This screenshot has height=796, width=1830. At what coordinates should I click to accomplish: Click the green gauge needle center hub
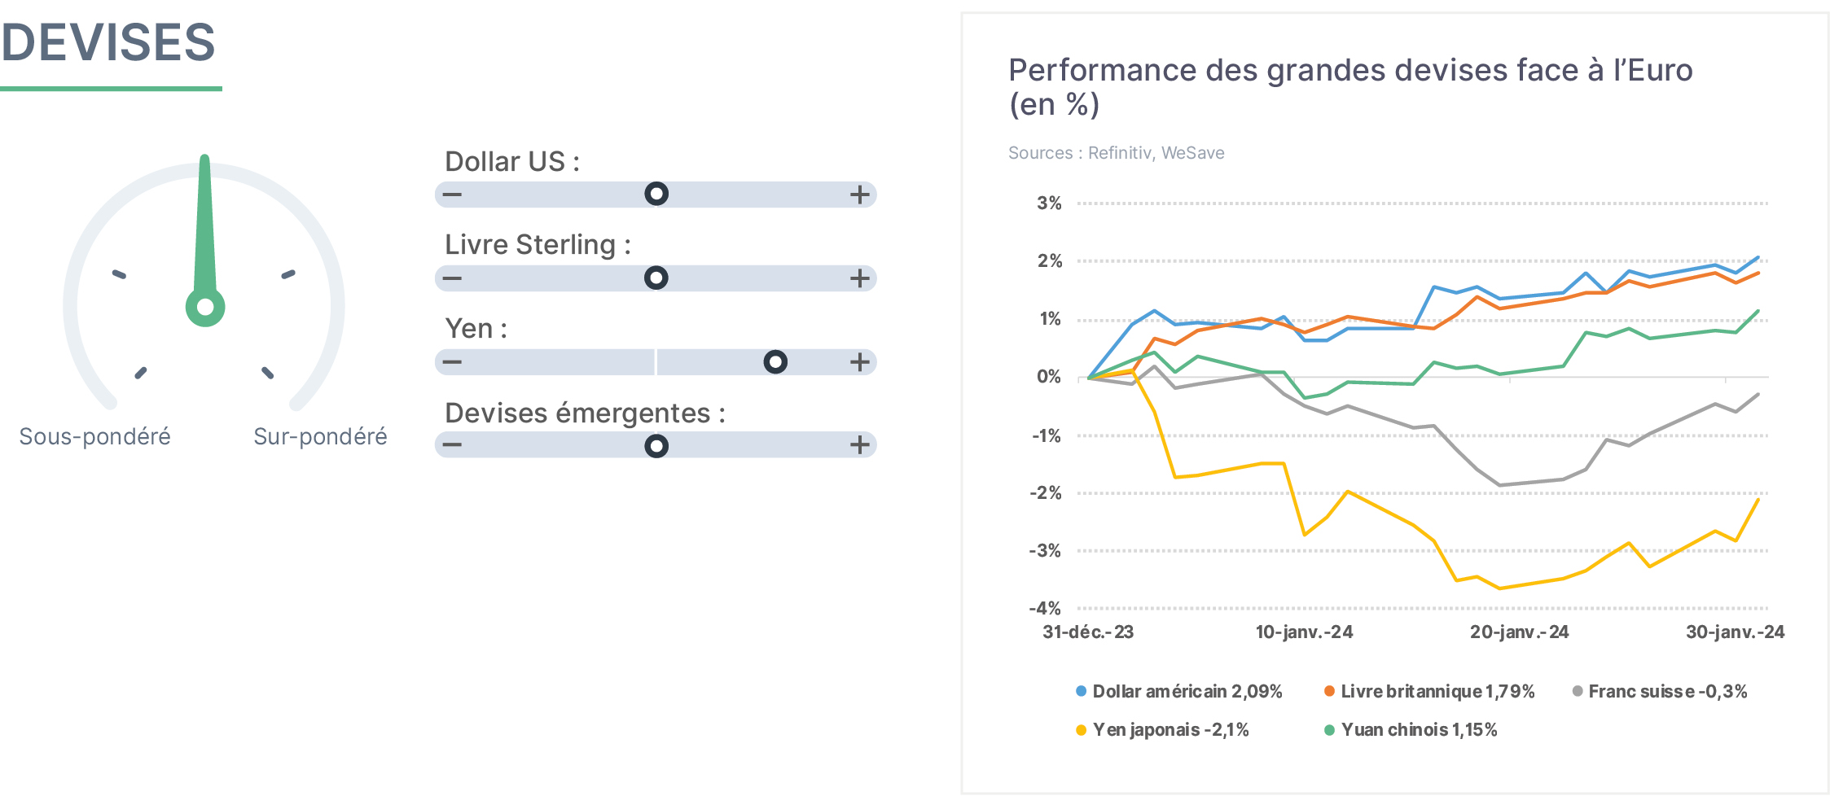coord(205,307)
